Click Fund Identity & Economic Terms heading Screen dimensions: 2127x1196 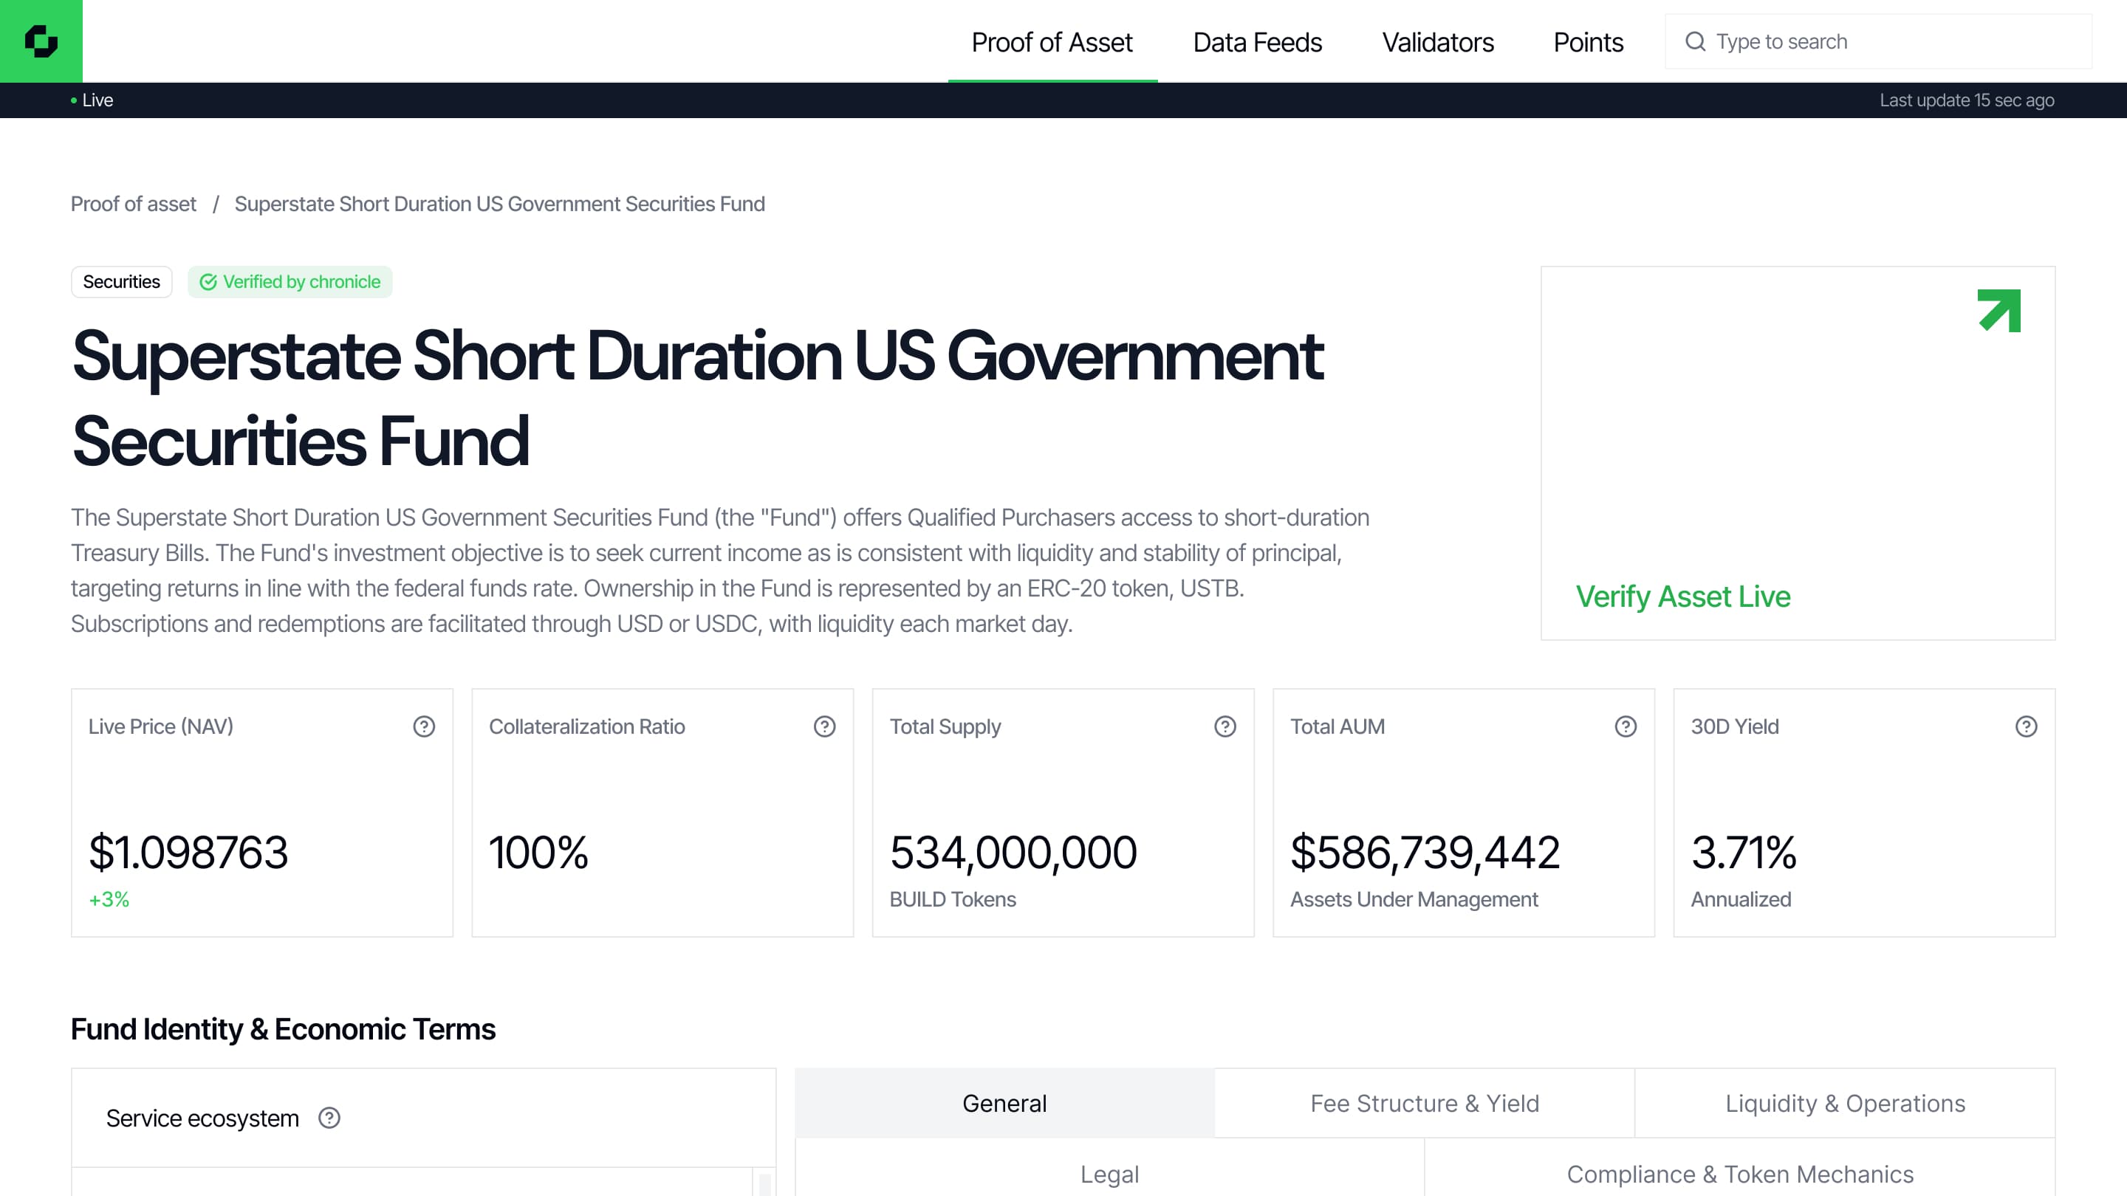point(282,1029)
